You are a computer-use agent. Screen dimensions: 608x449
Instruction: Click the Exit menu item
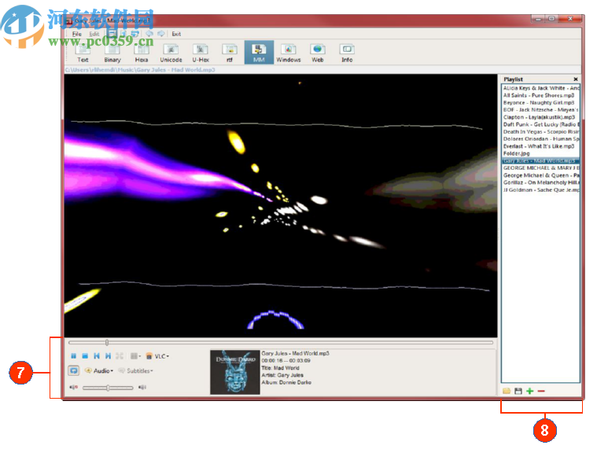(x=176, y=34)
